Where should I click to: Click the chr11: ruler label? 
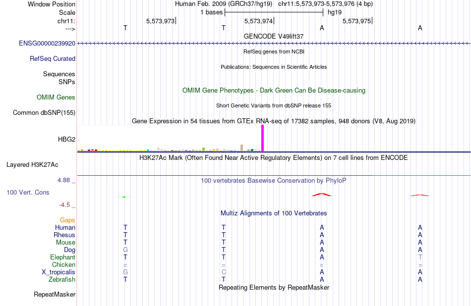tap(66, 21)
